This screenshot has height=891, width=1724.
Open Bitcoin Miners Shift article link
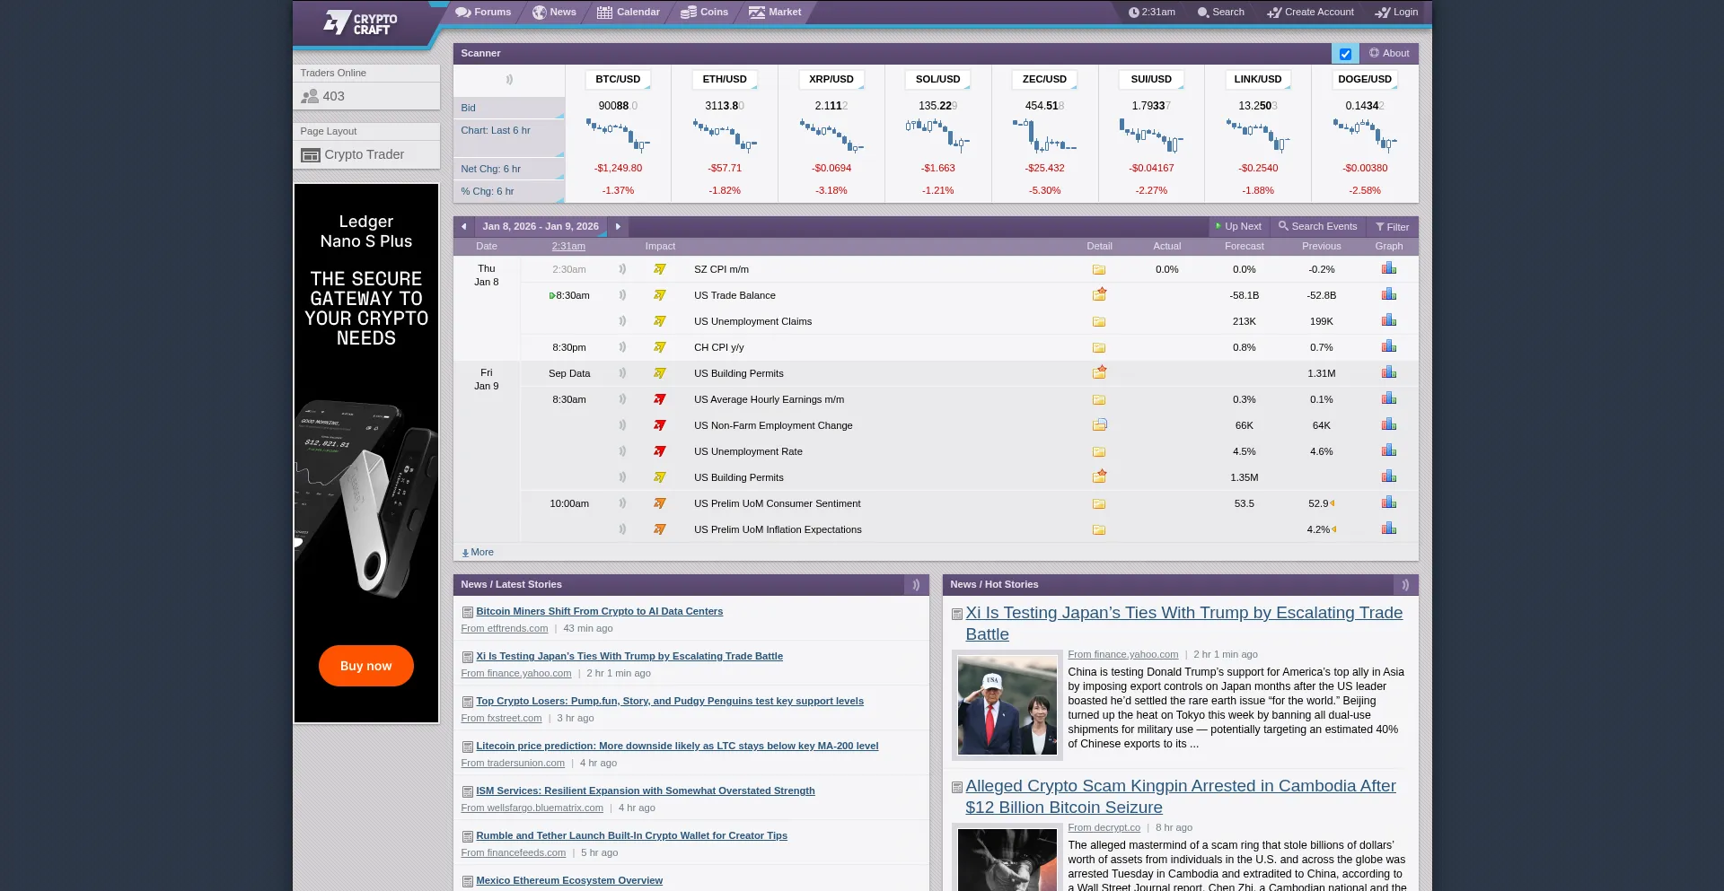coord(599,612)
